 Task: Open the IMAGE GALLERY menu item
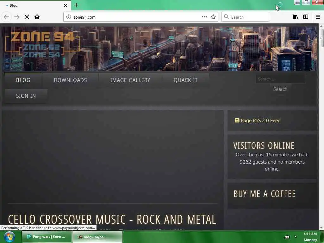point(130,80)
